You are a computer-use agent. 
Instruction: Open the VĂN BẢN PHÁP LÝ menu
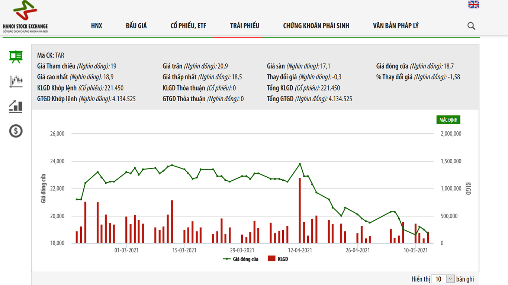click(x=396, y=26)
